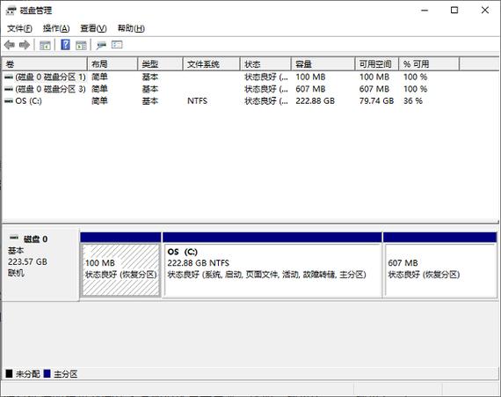
Task: Minimize the Disk Management window
Action: 425,11
